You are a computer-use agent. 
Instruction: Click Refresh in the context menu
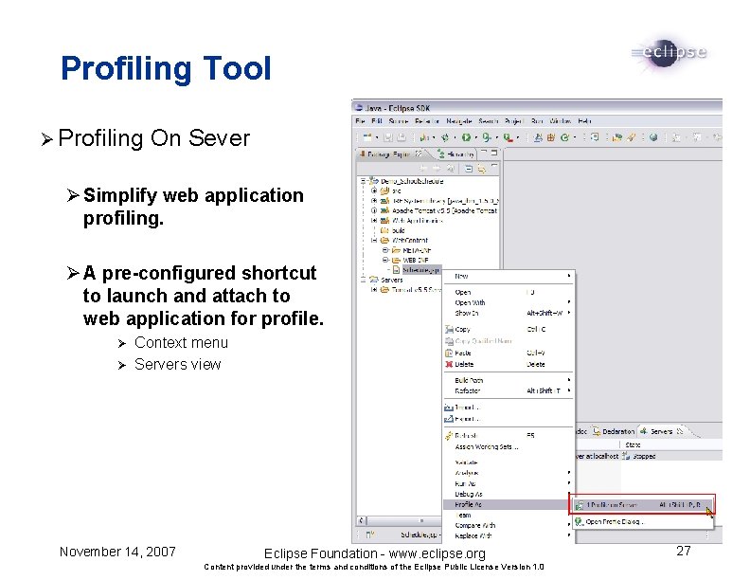pyautogui.click(x=509, y=436)
